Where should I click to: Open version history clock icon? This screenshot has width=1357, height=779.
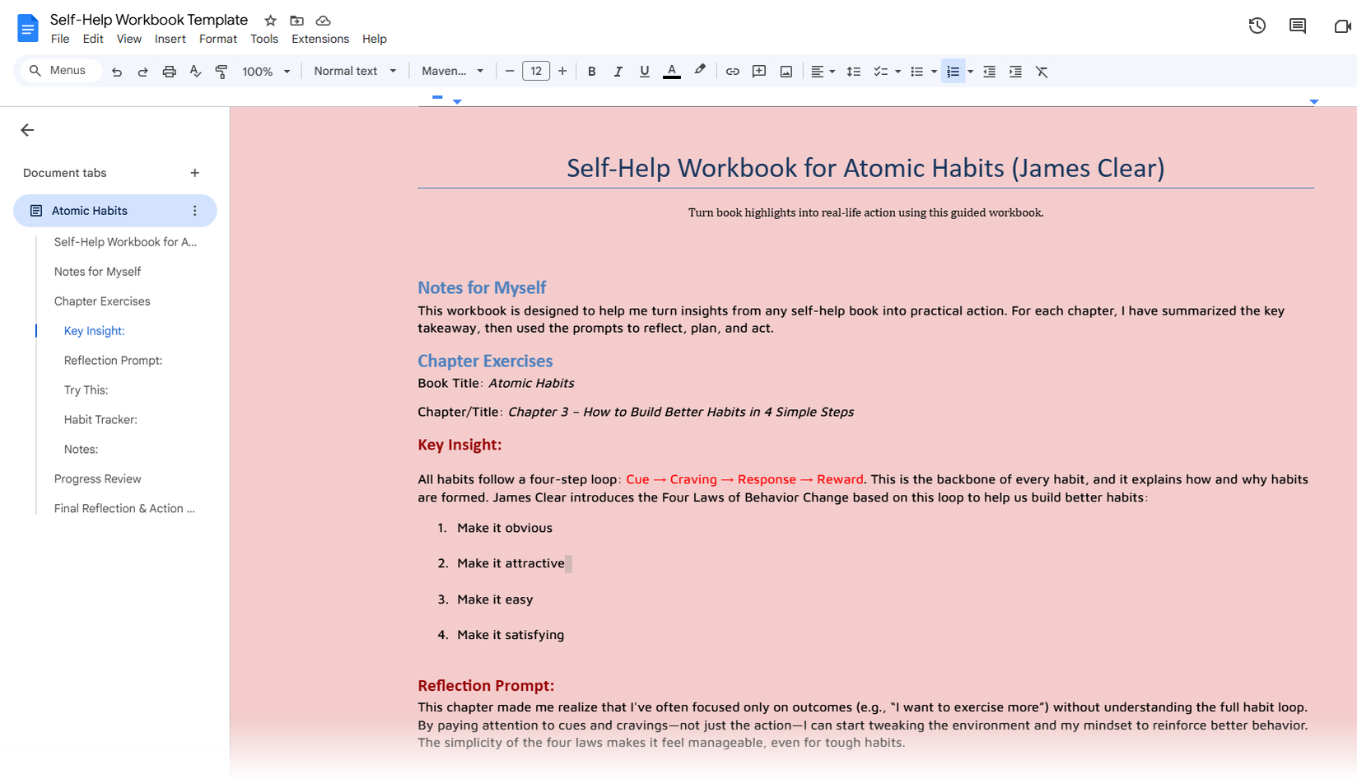(x=1257, y=26)
